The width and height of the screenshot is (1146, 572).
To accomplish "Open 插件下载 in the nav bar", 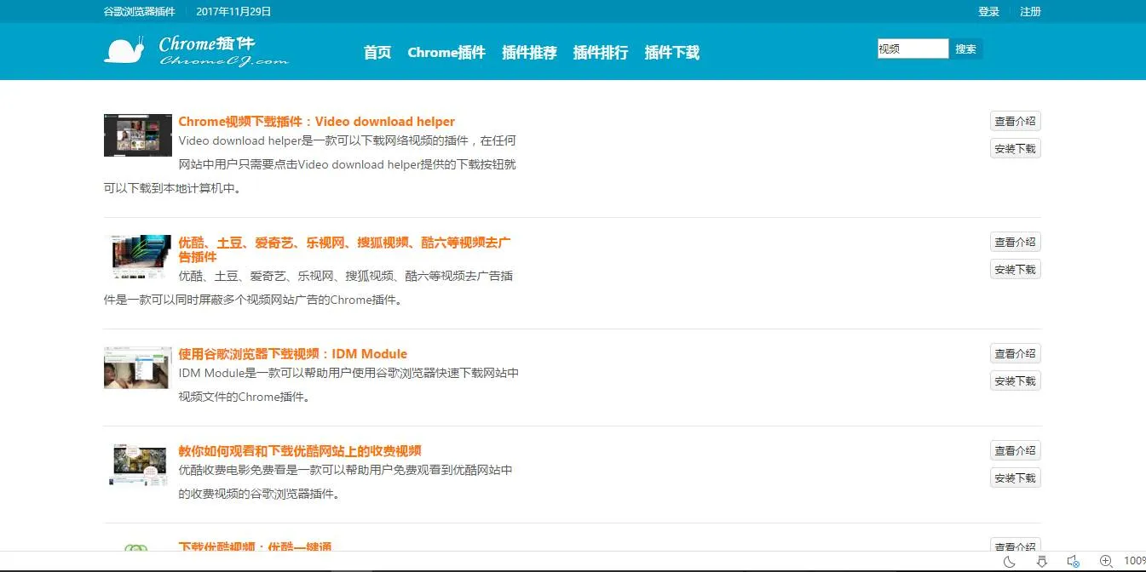I will coord(672,52).
